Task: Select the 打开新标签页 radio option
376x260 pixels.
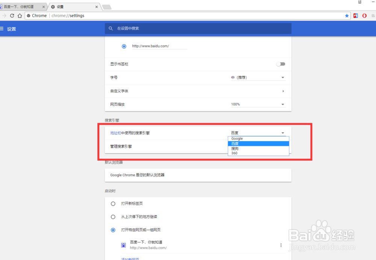Action: (113, 204)
